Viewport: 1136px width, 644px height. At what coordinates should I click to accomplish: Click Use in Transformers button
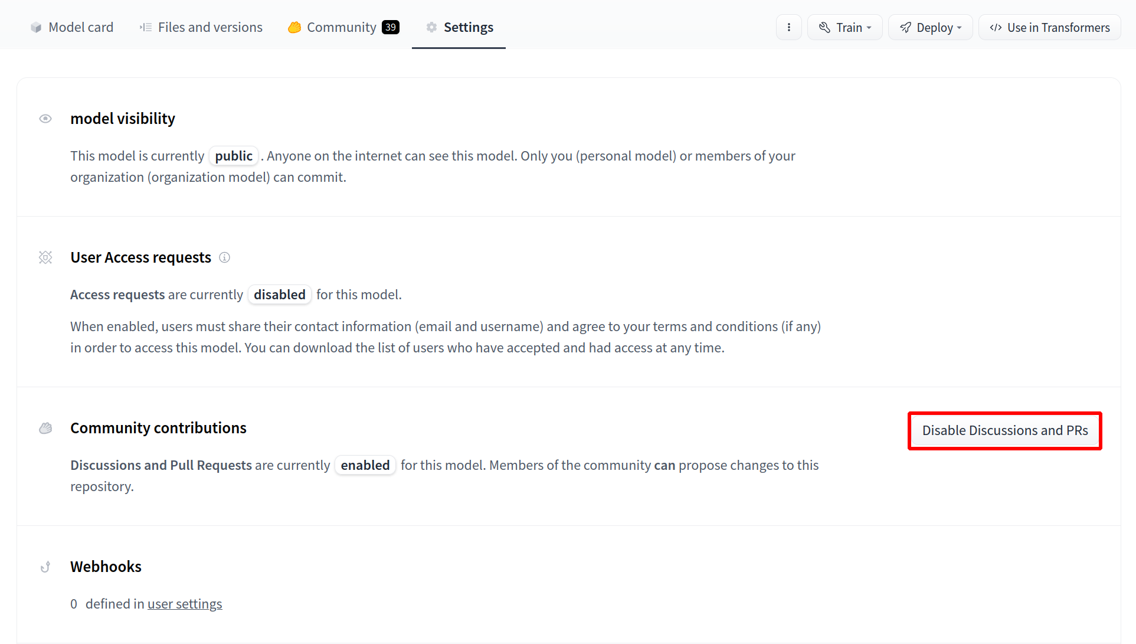click(1049, 28)
